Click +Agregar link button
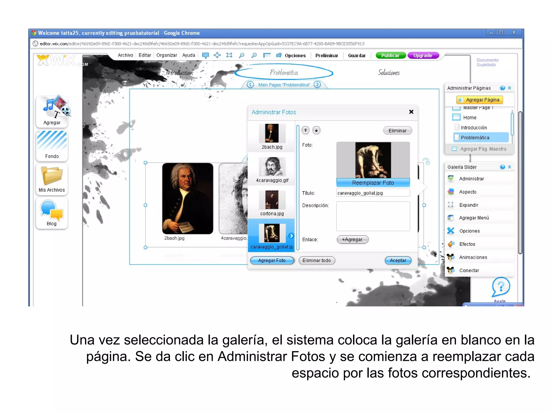Viewport: 551px width, 413px height. (352, 240)
